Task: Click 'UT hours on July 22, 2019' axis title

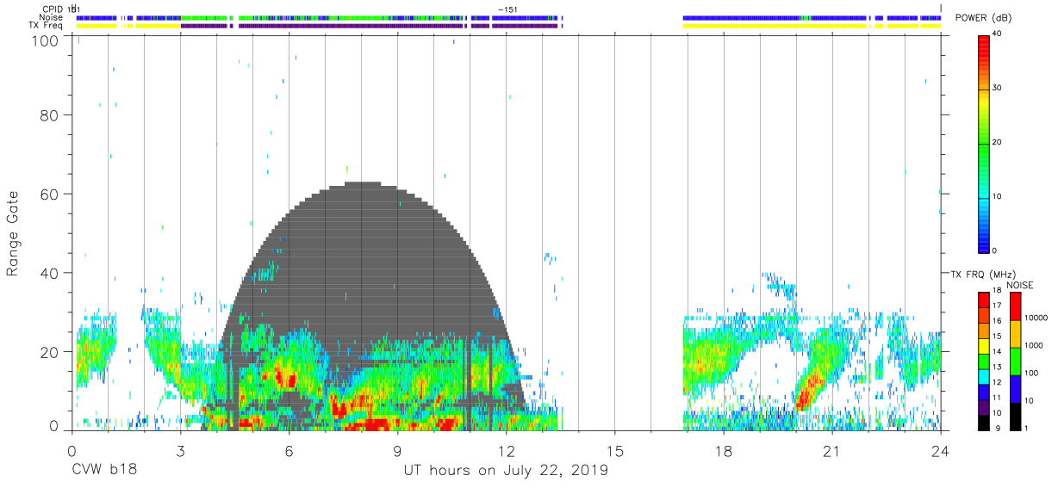Action: 506,471
